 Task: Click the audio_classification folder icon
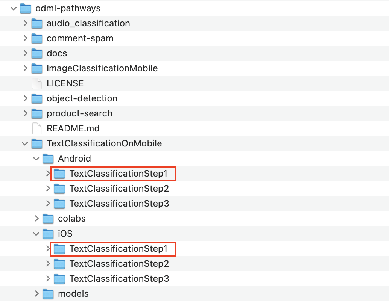(37, 23)
